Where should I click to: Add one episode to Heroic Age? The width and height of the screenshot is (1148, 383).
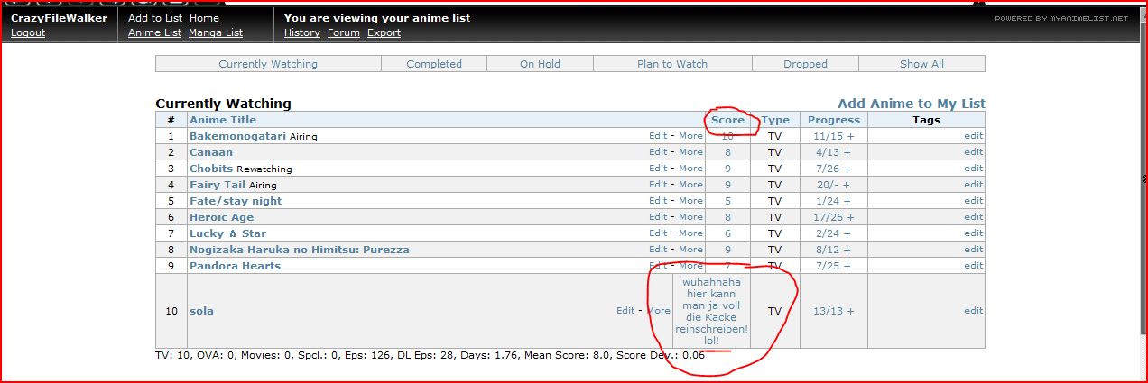[x=849, y=217]
